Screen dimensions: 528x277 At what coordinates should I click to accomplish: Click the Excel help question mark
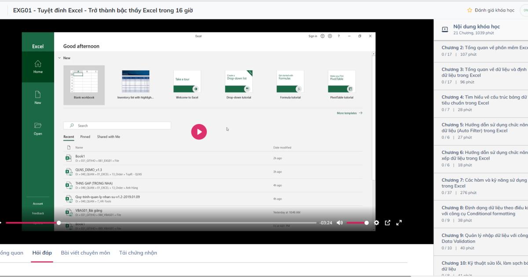click(338, 36)
